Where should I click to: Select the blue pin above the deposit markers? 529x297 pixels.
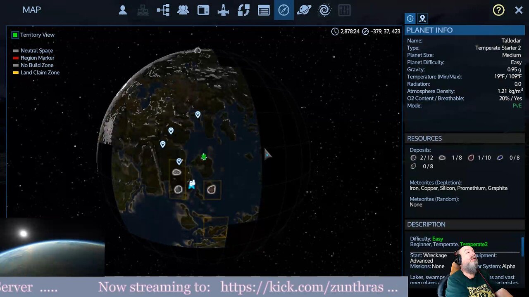pyautogui.click(x=179, y=161)
